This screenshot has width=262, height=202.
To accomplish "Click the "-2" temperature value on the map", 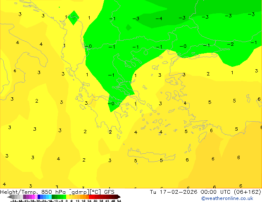I will pyautogui.click(x=230, y=45).
